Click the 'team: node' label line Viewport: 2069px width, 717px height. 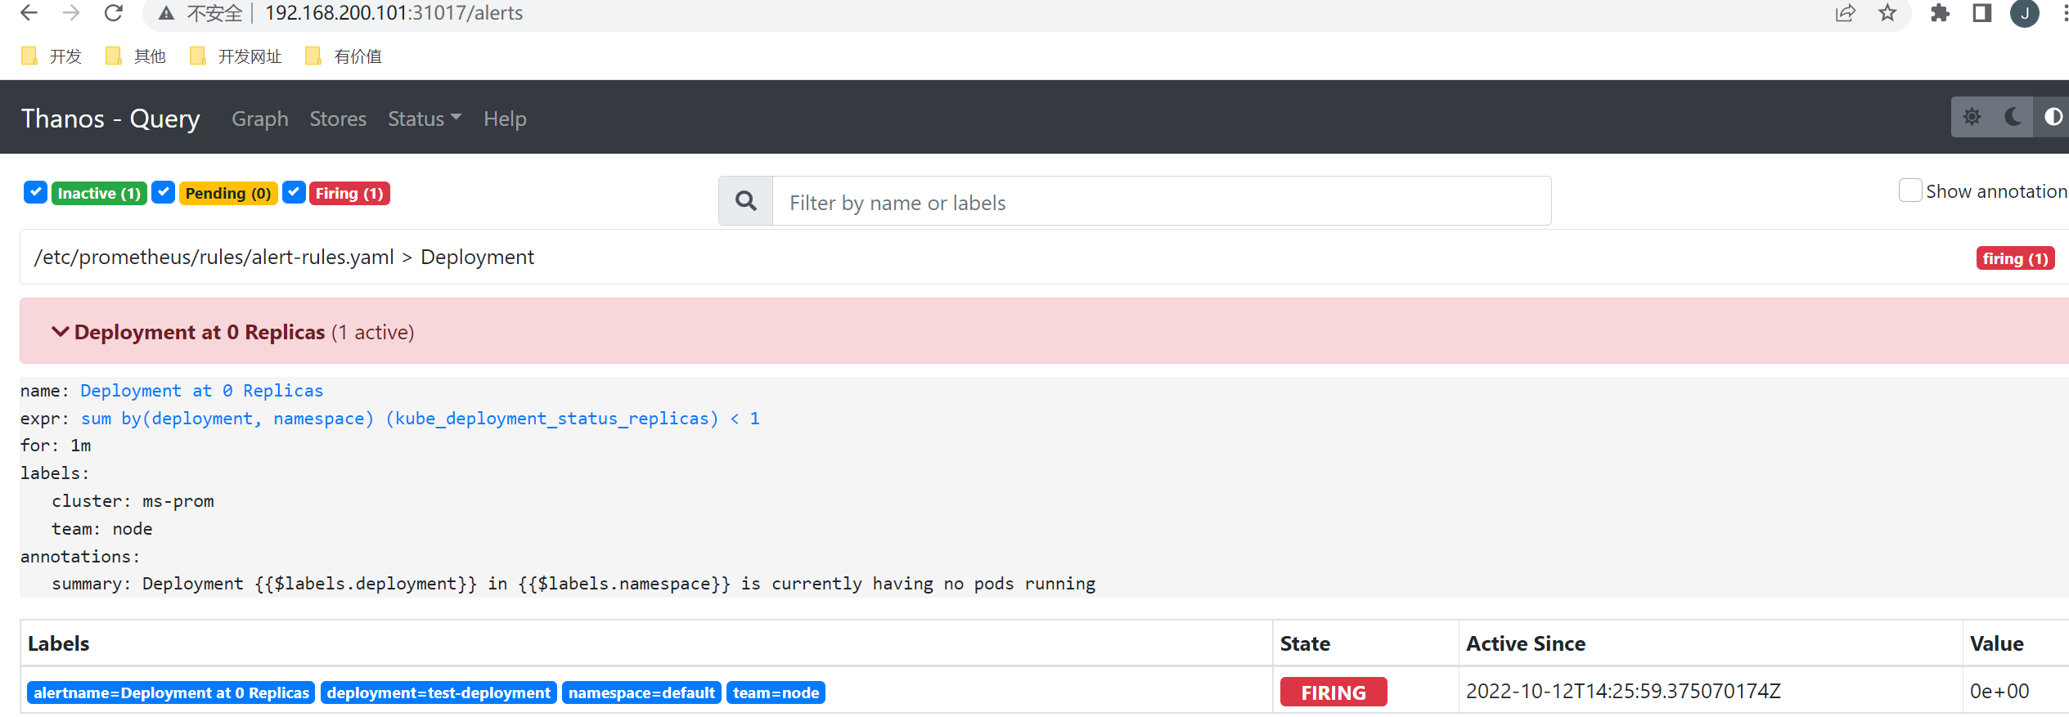coord(102,529)
